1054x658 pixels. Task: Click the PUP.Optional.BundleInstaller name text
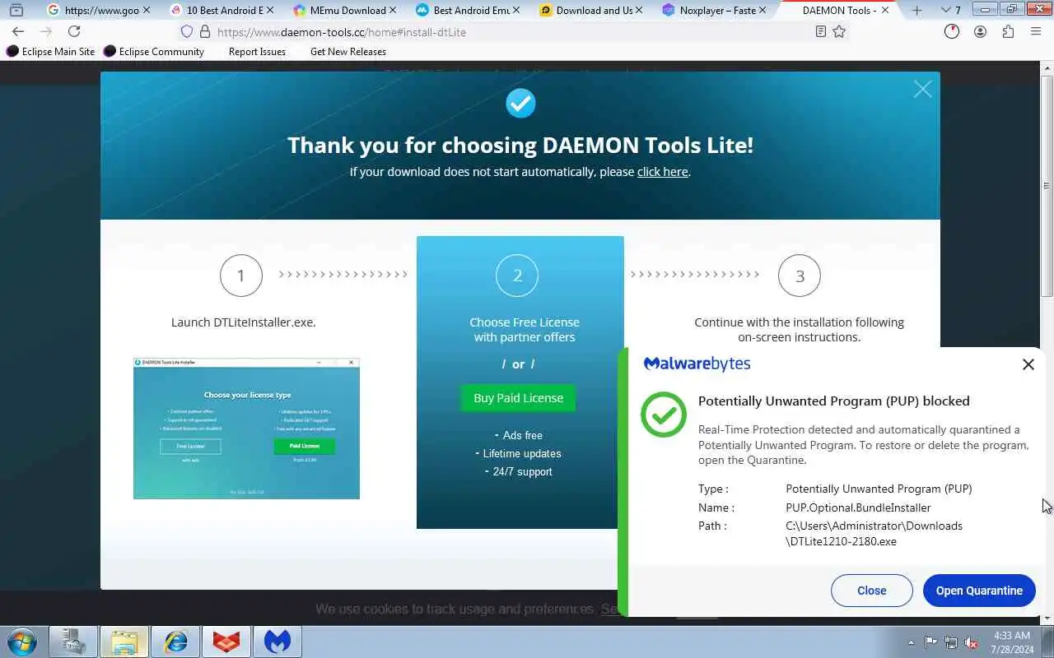click(858, 507)
